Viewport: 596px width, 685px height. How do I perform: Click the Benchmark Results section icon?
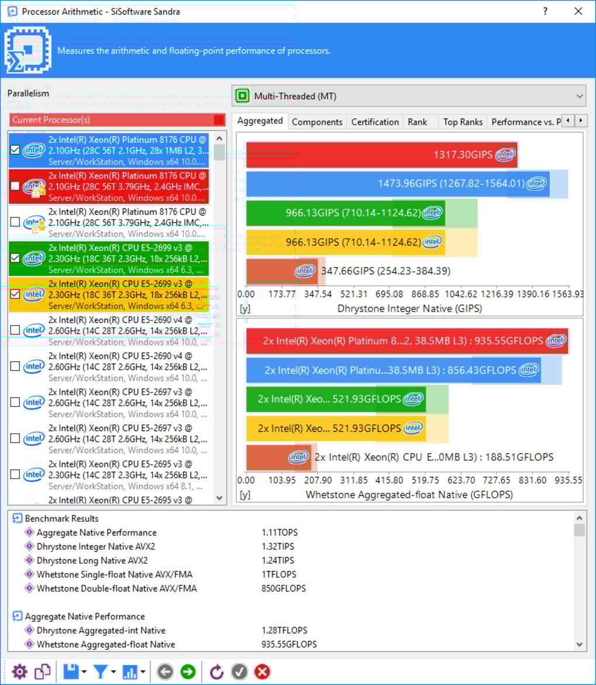click(18, 518)
